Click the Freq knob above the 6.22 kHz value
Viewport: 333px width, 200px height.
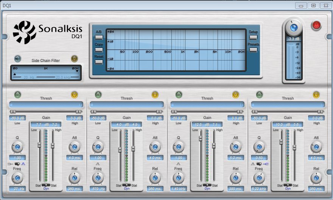(x=259, y=178)
